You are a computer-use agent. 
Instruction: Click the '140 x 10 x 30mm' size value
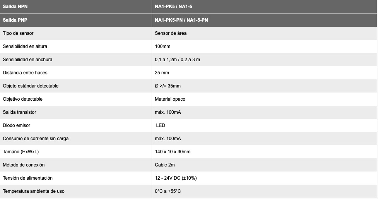(173, 152)
